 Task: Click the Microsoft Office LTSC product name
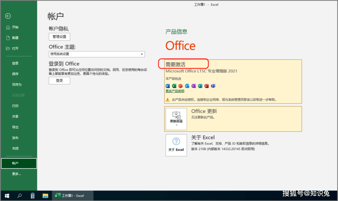coord(201,71)
